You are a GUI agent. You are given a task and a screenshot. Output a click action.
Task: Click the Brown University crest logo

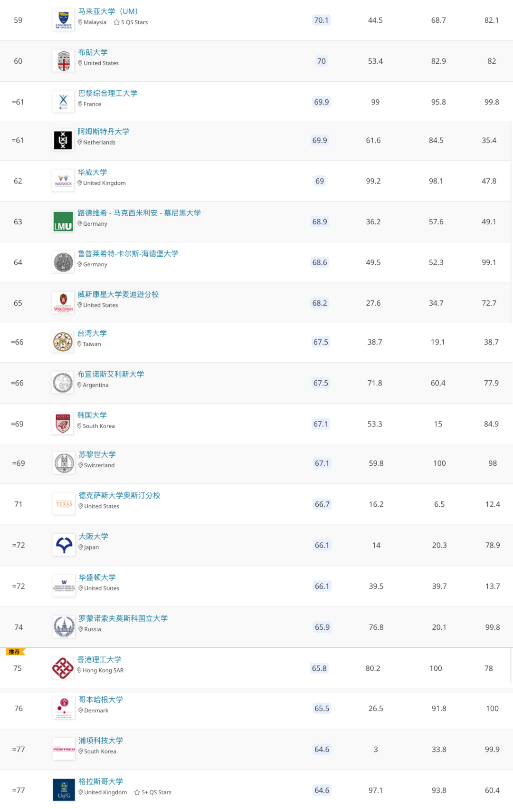(x=63, y=61)
